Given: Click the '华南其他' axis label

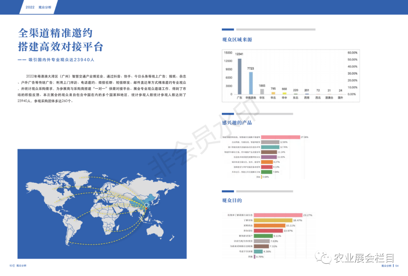Looking at the screenshot, I should (x=251, y=98).
